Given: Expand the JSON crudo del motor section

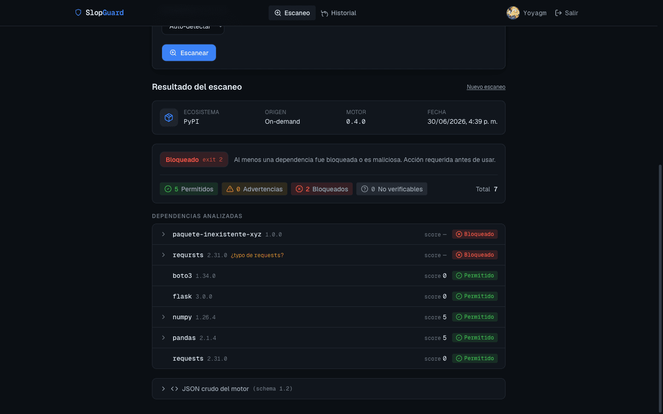Looking at the screenshot, I should [329, 389].
